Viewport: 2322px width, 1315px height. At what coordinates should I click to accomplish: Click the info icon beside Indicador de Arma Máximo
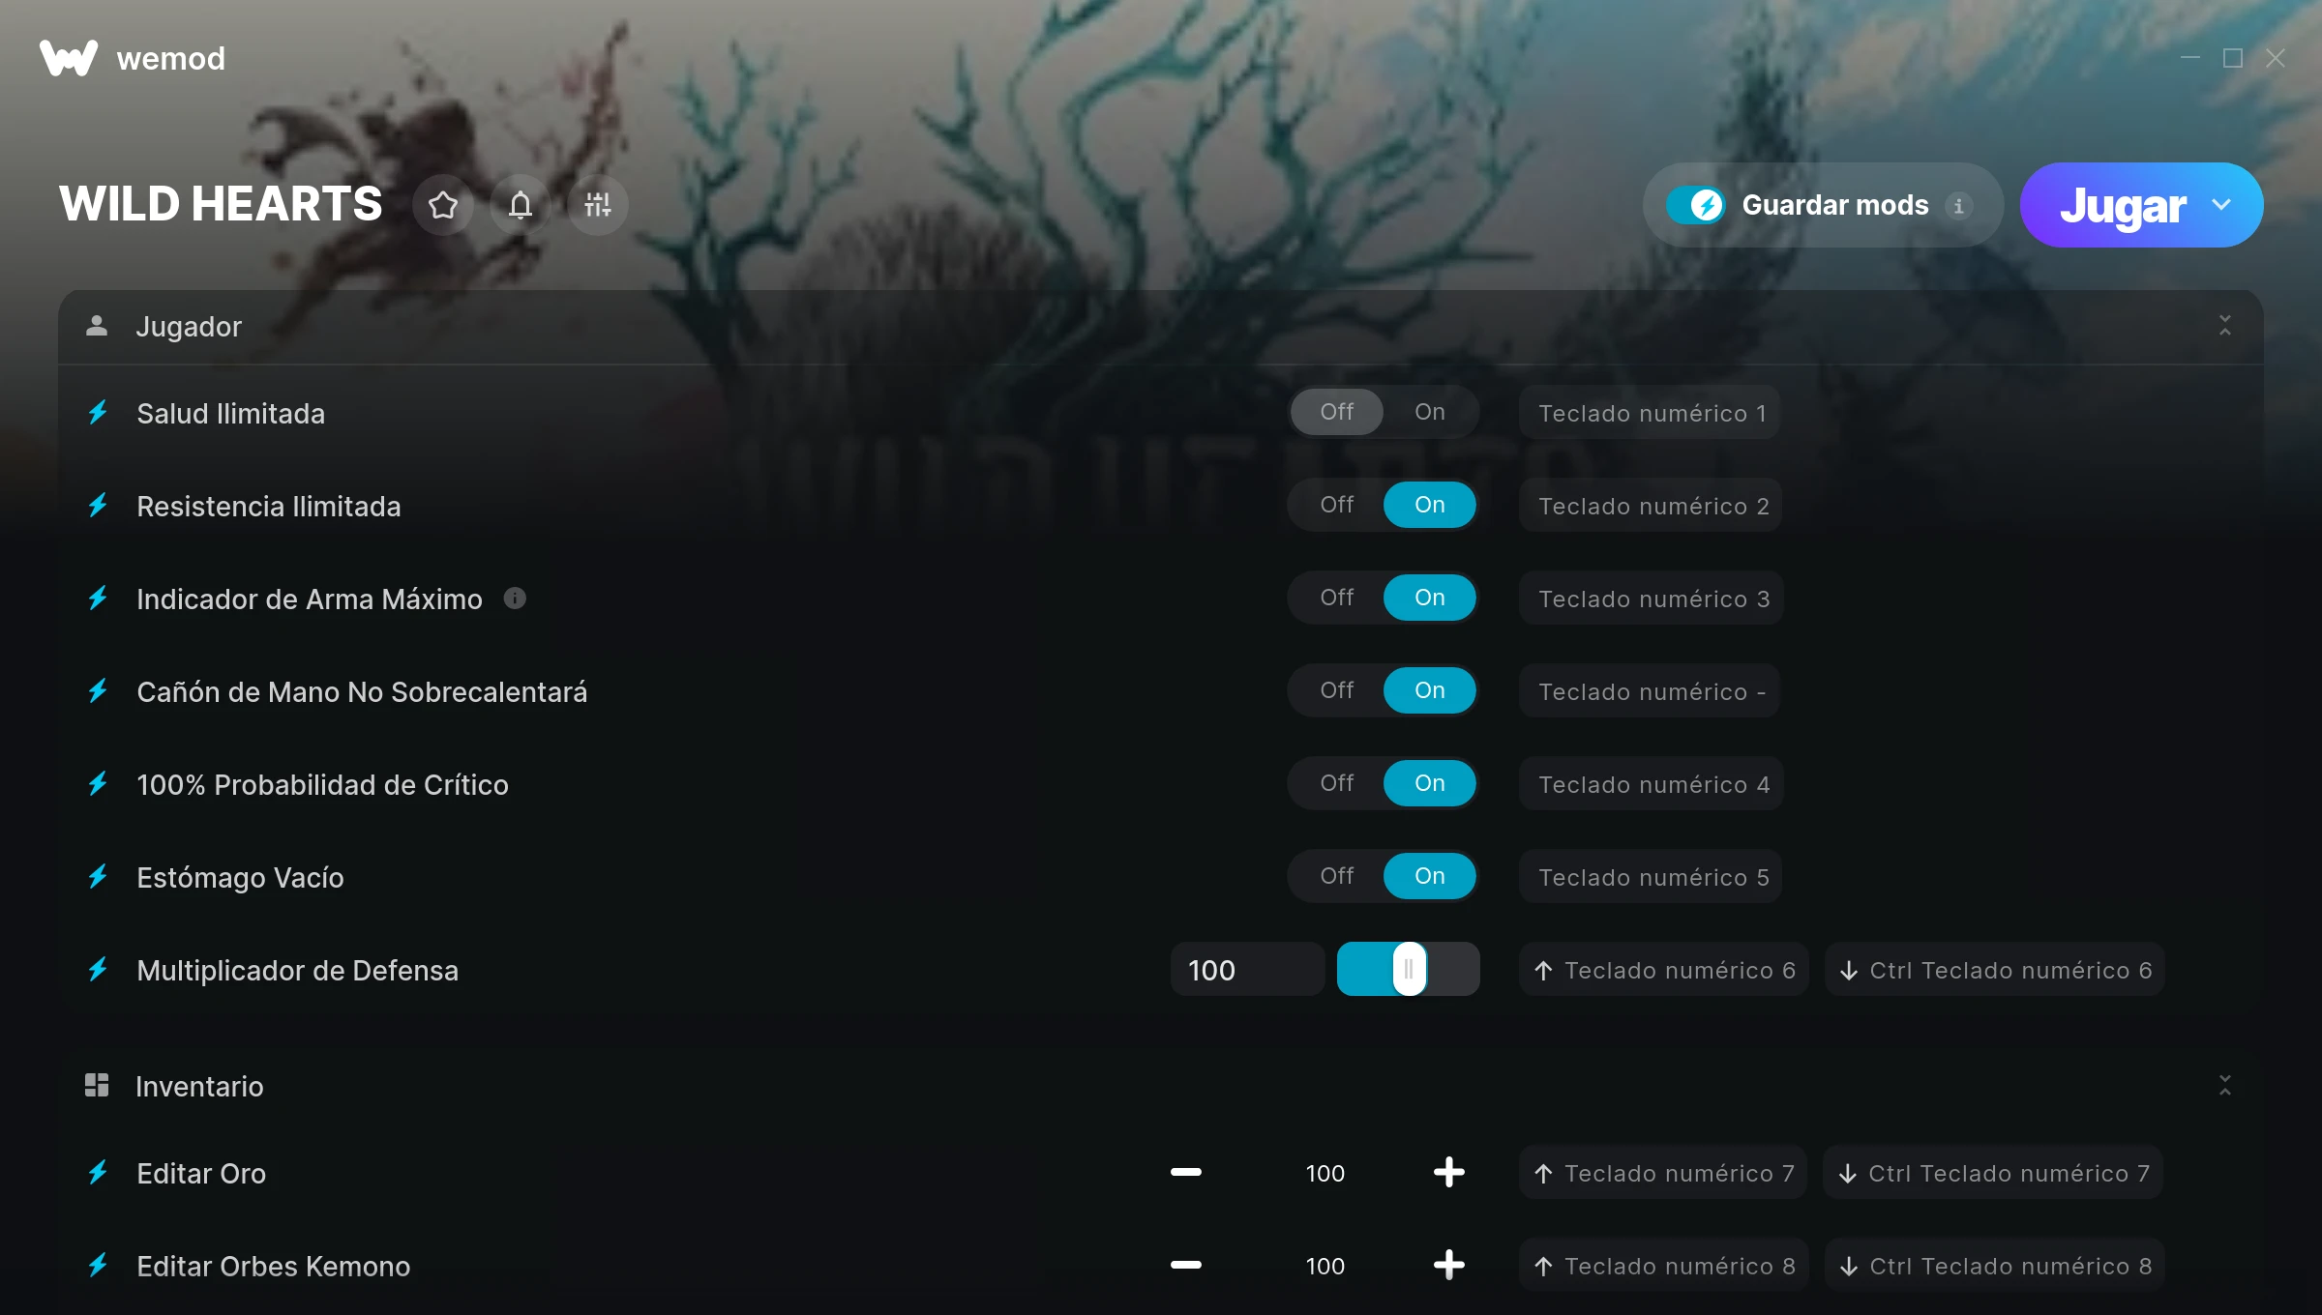pos(515,599)
